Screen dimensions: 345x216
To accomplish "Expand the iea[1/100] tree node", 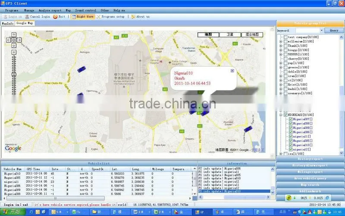I will tap(281, 154).
